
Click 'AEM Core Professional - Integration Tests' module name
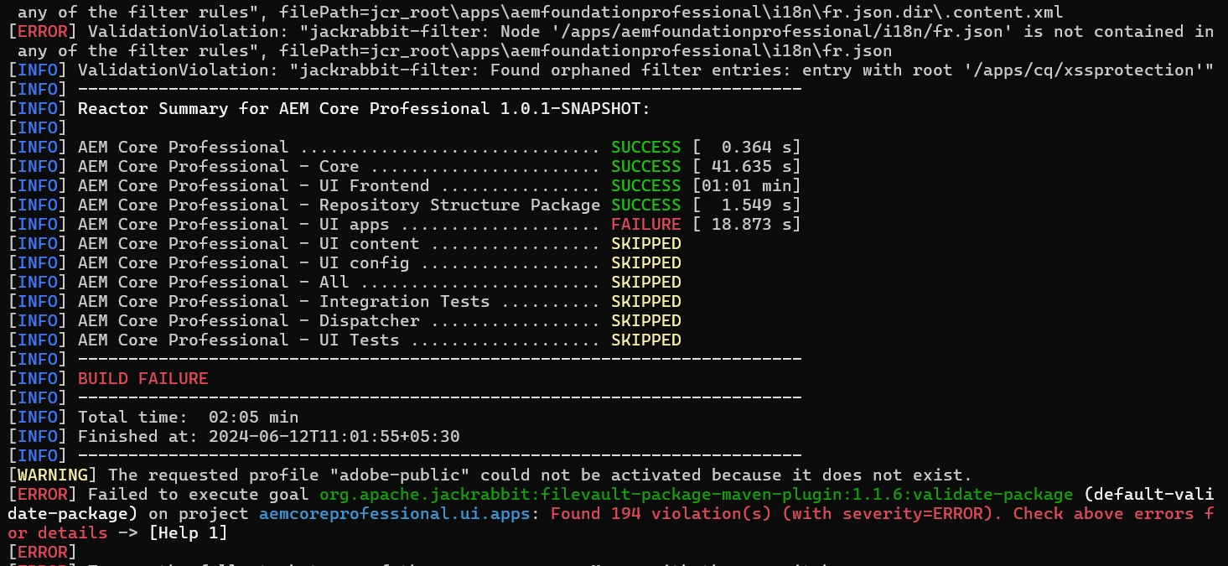tap(283, 302)
